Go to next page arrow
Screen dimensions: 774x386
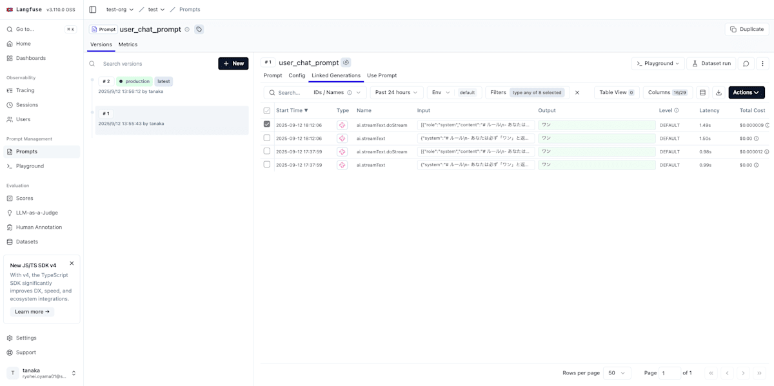click(743, 372)
